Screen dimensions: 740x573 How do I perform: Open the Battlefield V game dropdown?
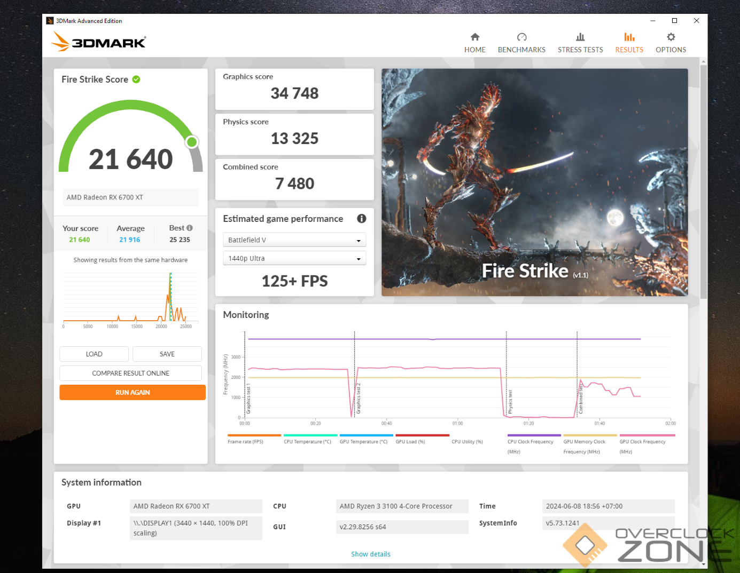click(294, 240)
